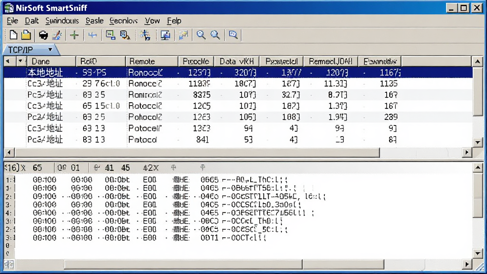Click the window with search glass icon

coord(125,35)
